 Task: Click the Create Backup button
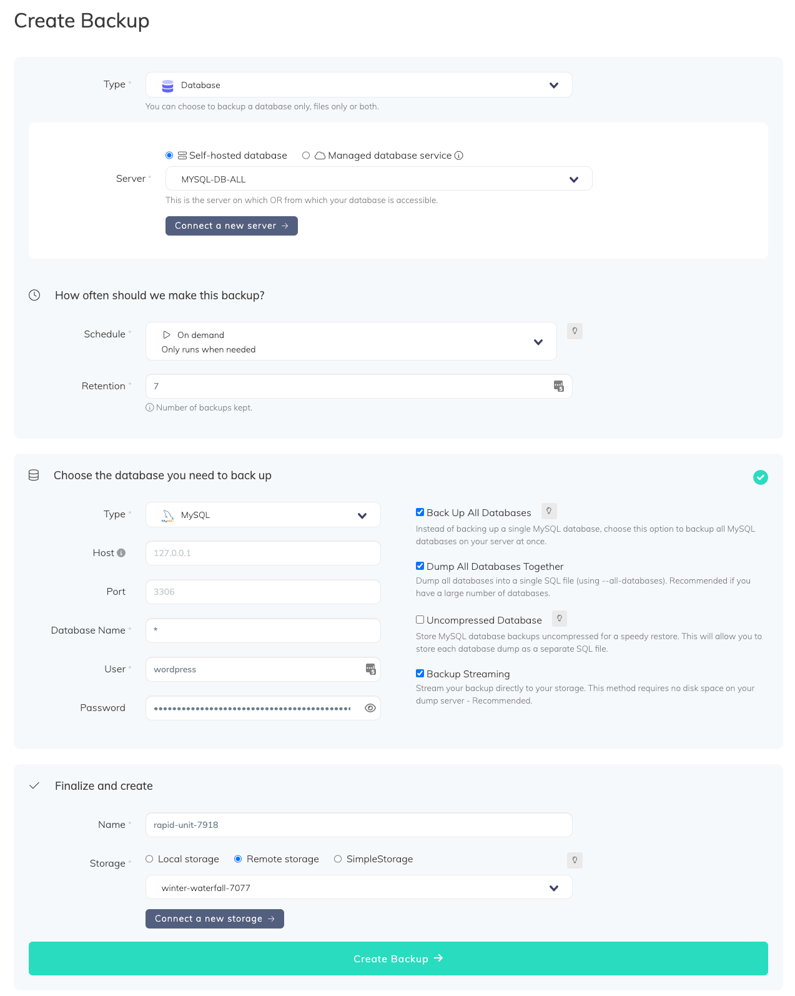(x=398, y=959)
